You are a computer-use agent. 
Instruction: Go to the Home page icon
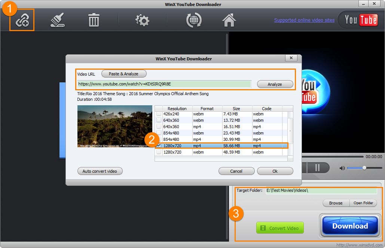tap(229, 20)
